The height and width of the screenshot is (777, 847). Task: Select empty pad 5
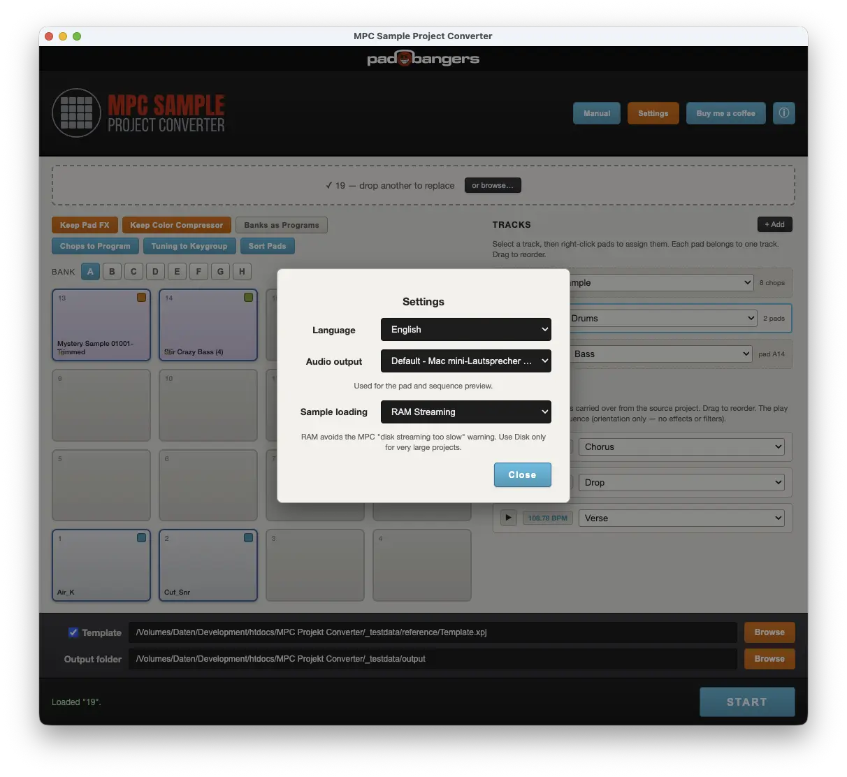[x=101, y=486]
